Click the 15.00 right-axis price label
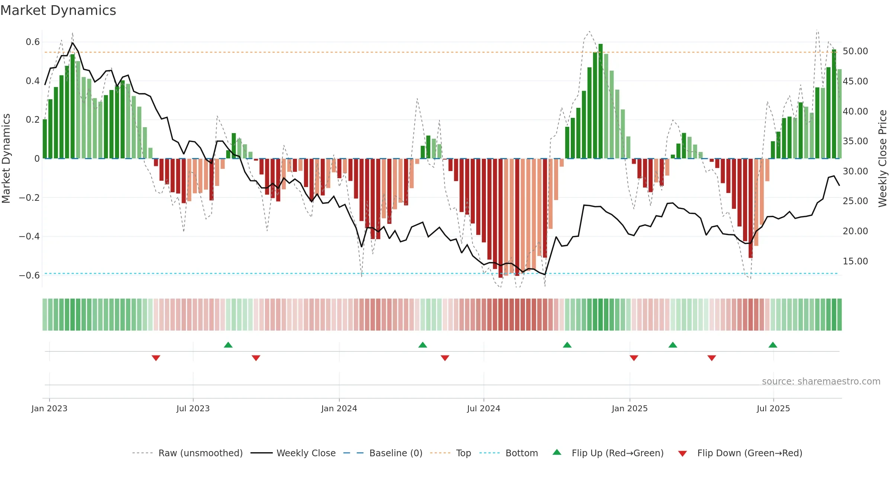 [855, 261]
